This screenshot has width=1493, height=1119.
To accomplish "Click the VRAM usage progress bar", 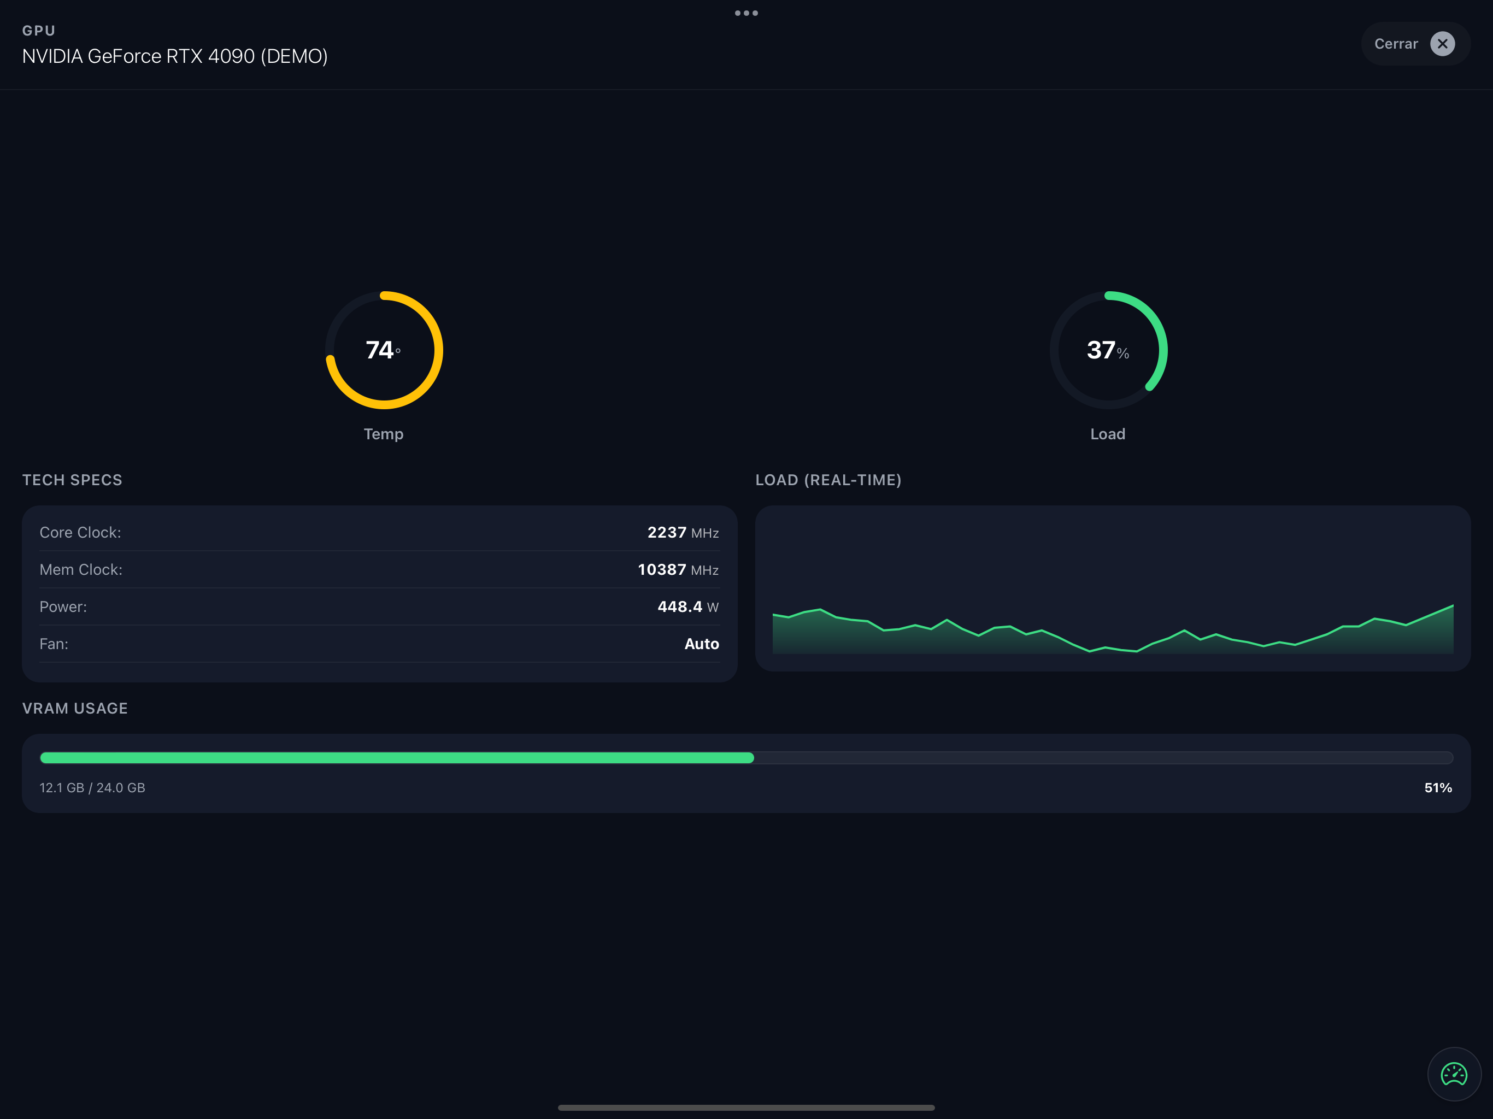I will tap(746, 758).
